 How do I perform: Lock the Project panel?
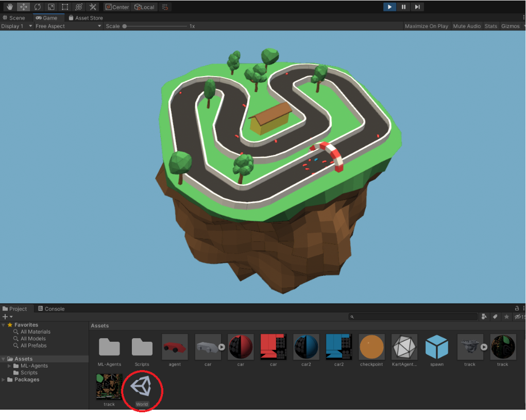517,308
